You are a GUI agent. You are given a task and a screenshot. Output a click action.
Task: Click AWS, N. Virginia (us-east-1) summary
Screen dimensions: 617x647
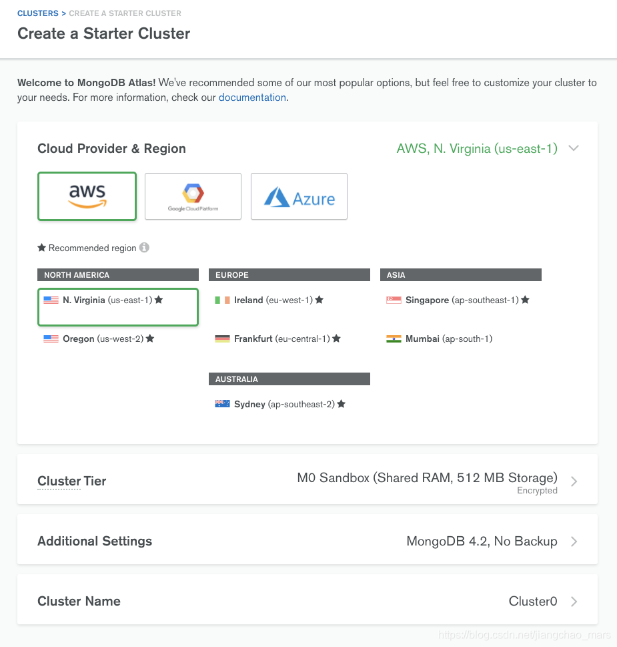(477, 148)
